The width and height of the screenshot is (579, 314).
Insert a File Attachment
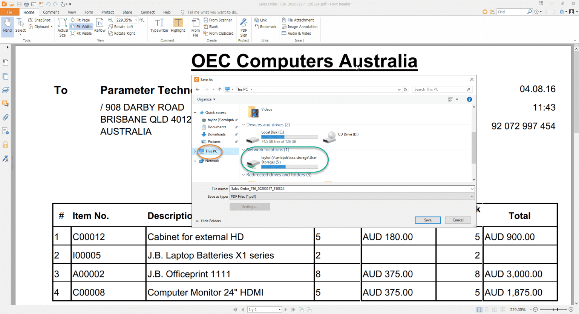pos(298,20)
